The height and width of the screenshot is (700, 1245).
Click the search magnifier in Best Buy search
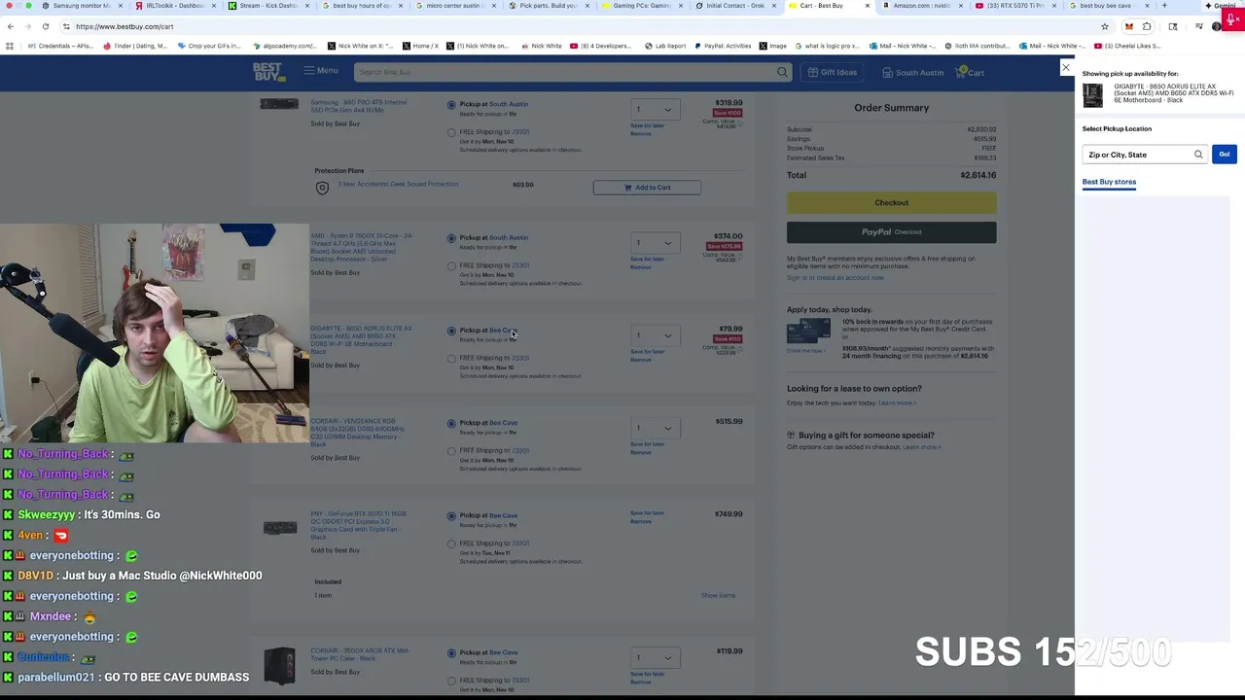782,72
